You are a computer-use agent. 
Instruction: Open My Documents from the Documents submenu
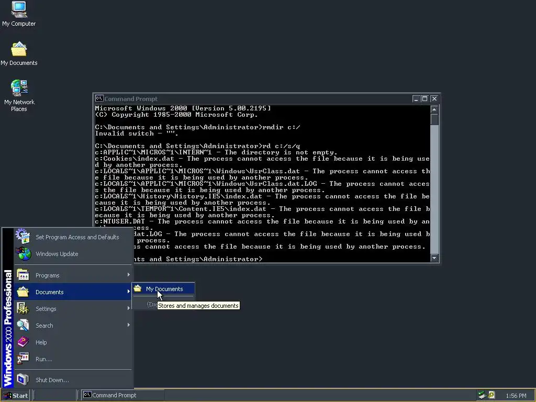click(163, 289)
